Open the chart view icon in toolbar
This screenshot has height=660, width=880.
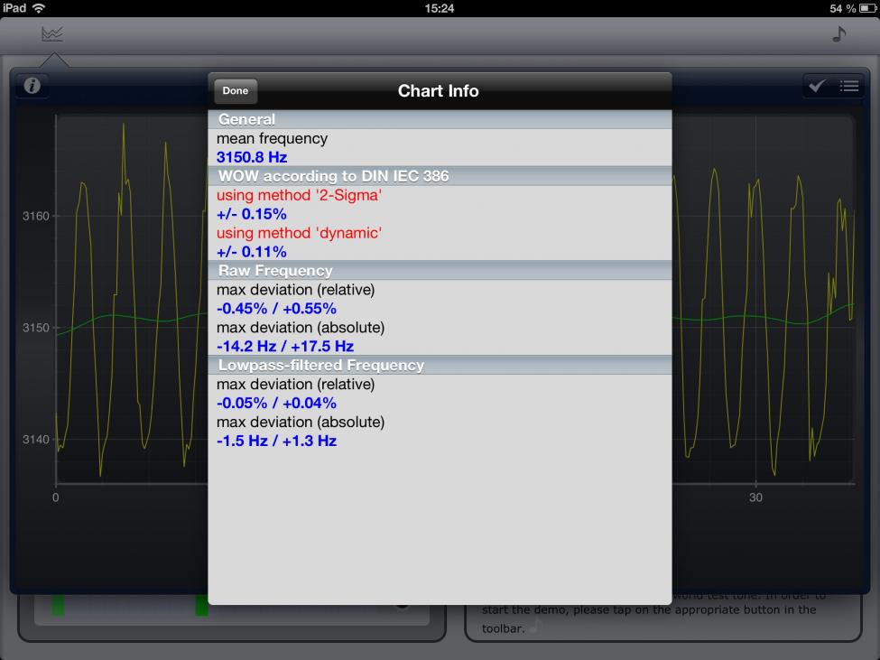coord(52,33)
